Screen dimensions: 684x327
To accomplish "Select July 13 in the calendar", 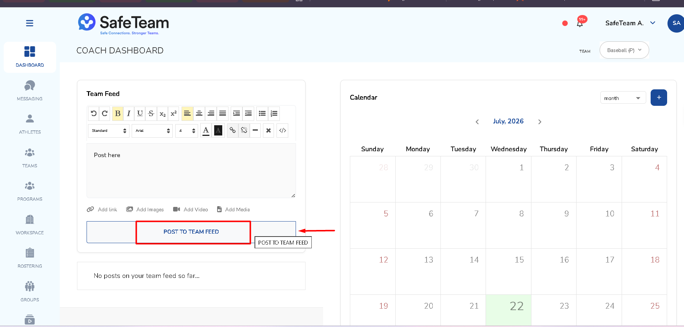I will [x=418, y=271].
